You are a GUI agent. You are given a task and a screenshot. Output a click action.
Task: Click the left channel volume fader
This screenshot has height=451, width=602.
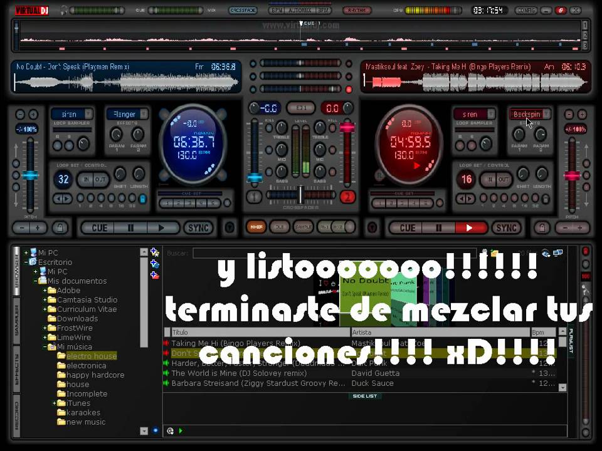point(255,178)
